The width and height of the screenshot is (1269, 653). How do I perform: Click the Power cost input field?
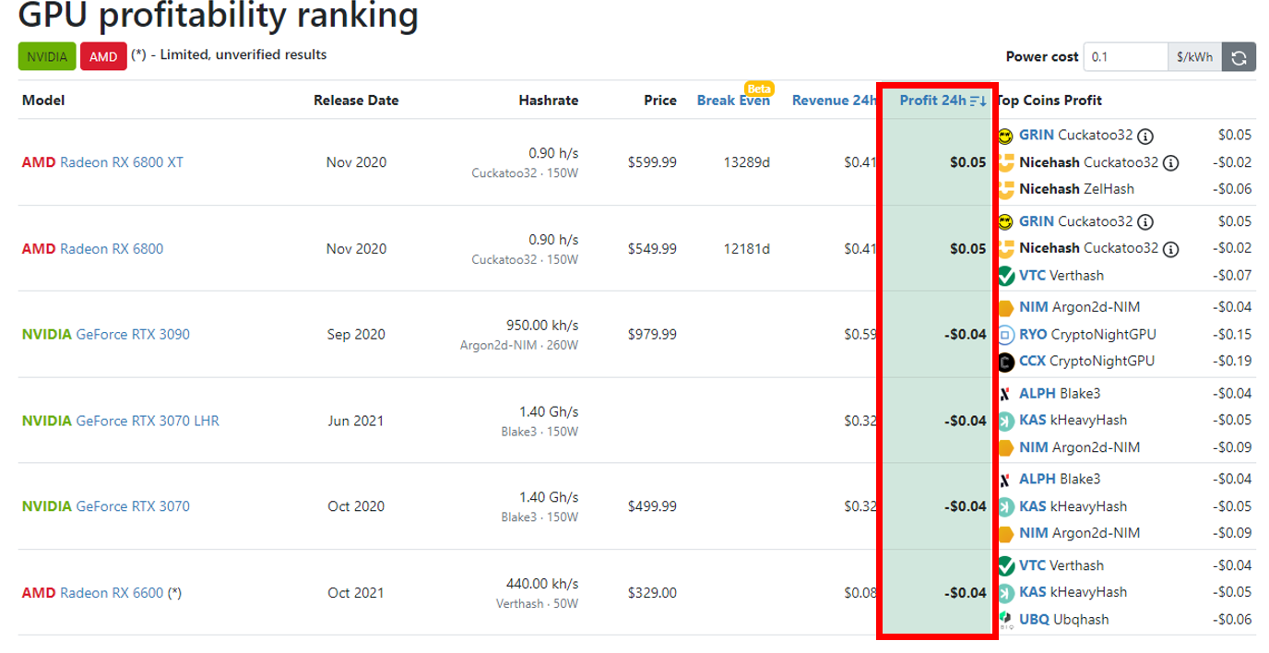point(1125,57)
